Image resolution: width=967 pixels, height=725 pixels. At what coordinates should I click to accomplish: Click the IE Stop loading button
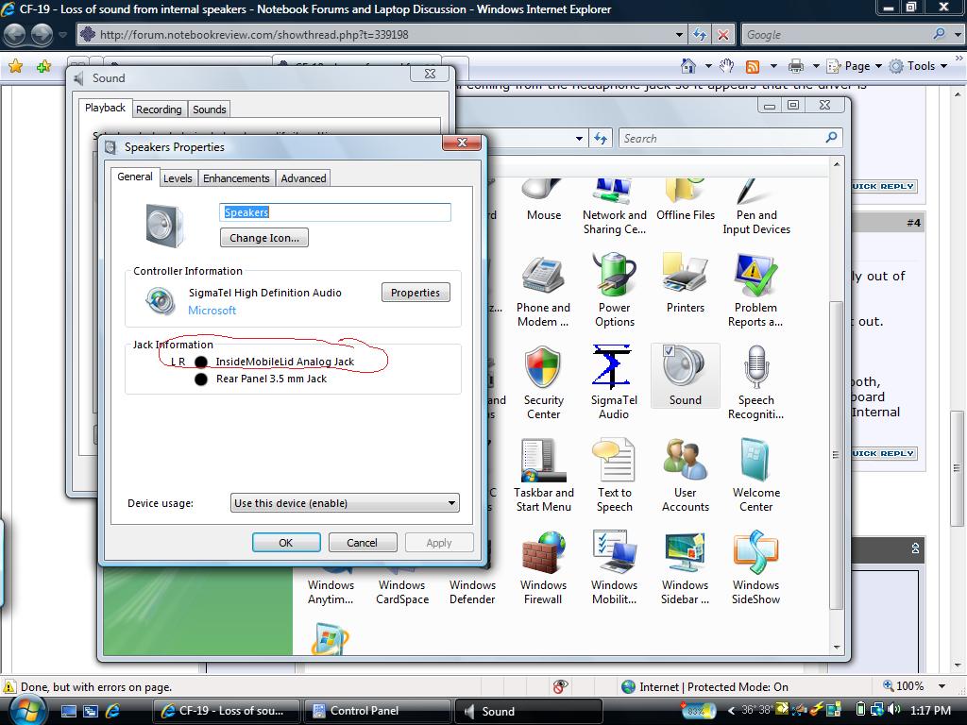click(x=722, y=35)
